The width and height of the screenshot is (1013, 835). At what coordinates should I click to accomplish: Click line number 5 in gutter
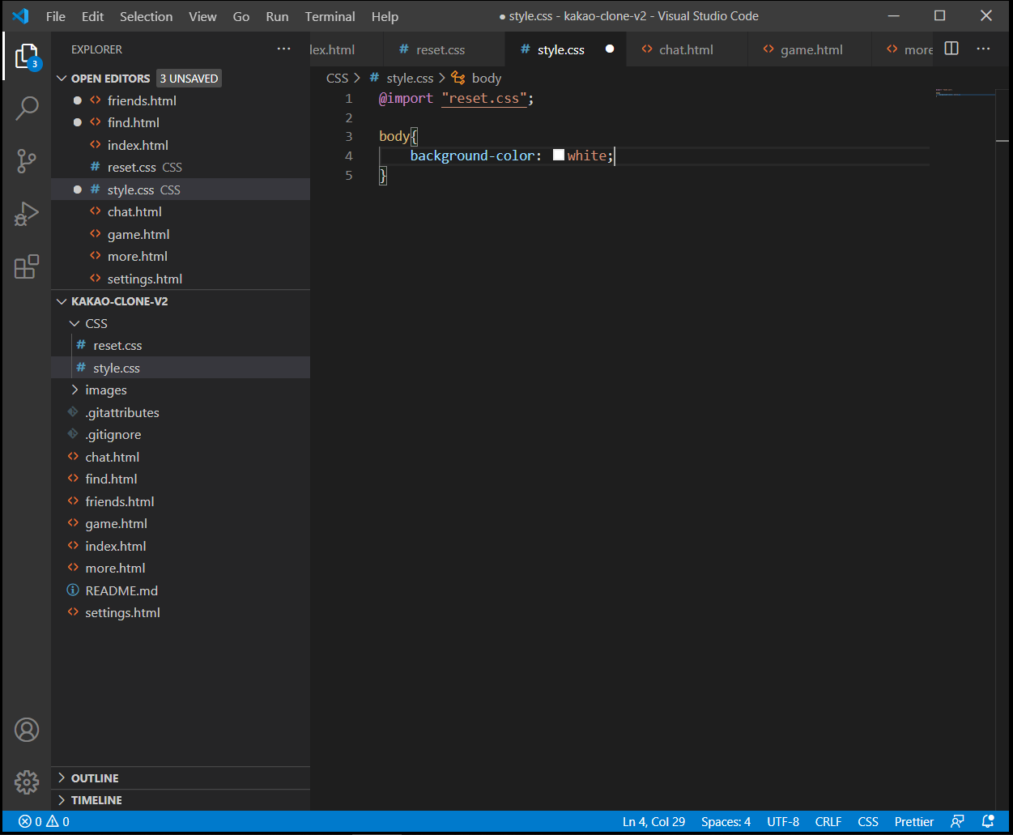tap(349, 175)
